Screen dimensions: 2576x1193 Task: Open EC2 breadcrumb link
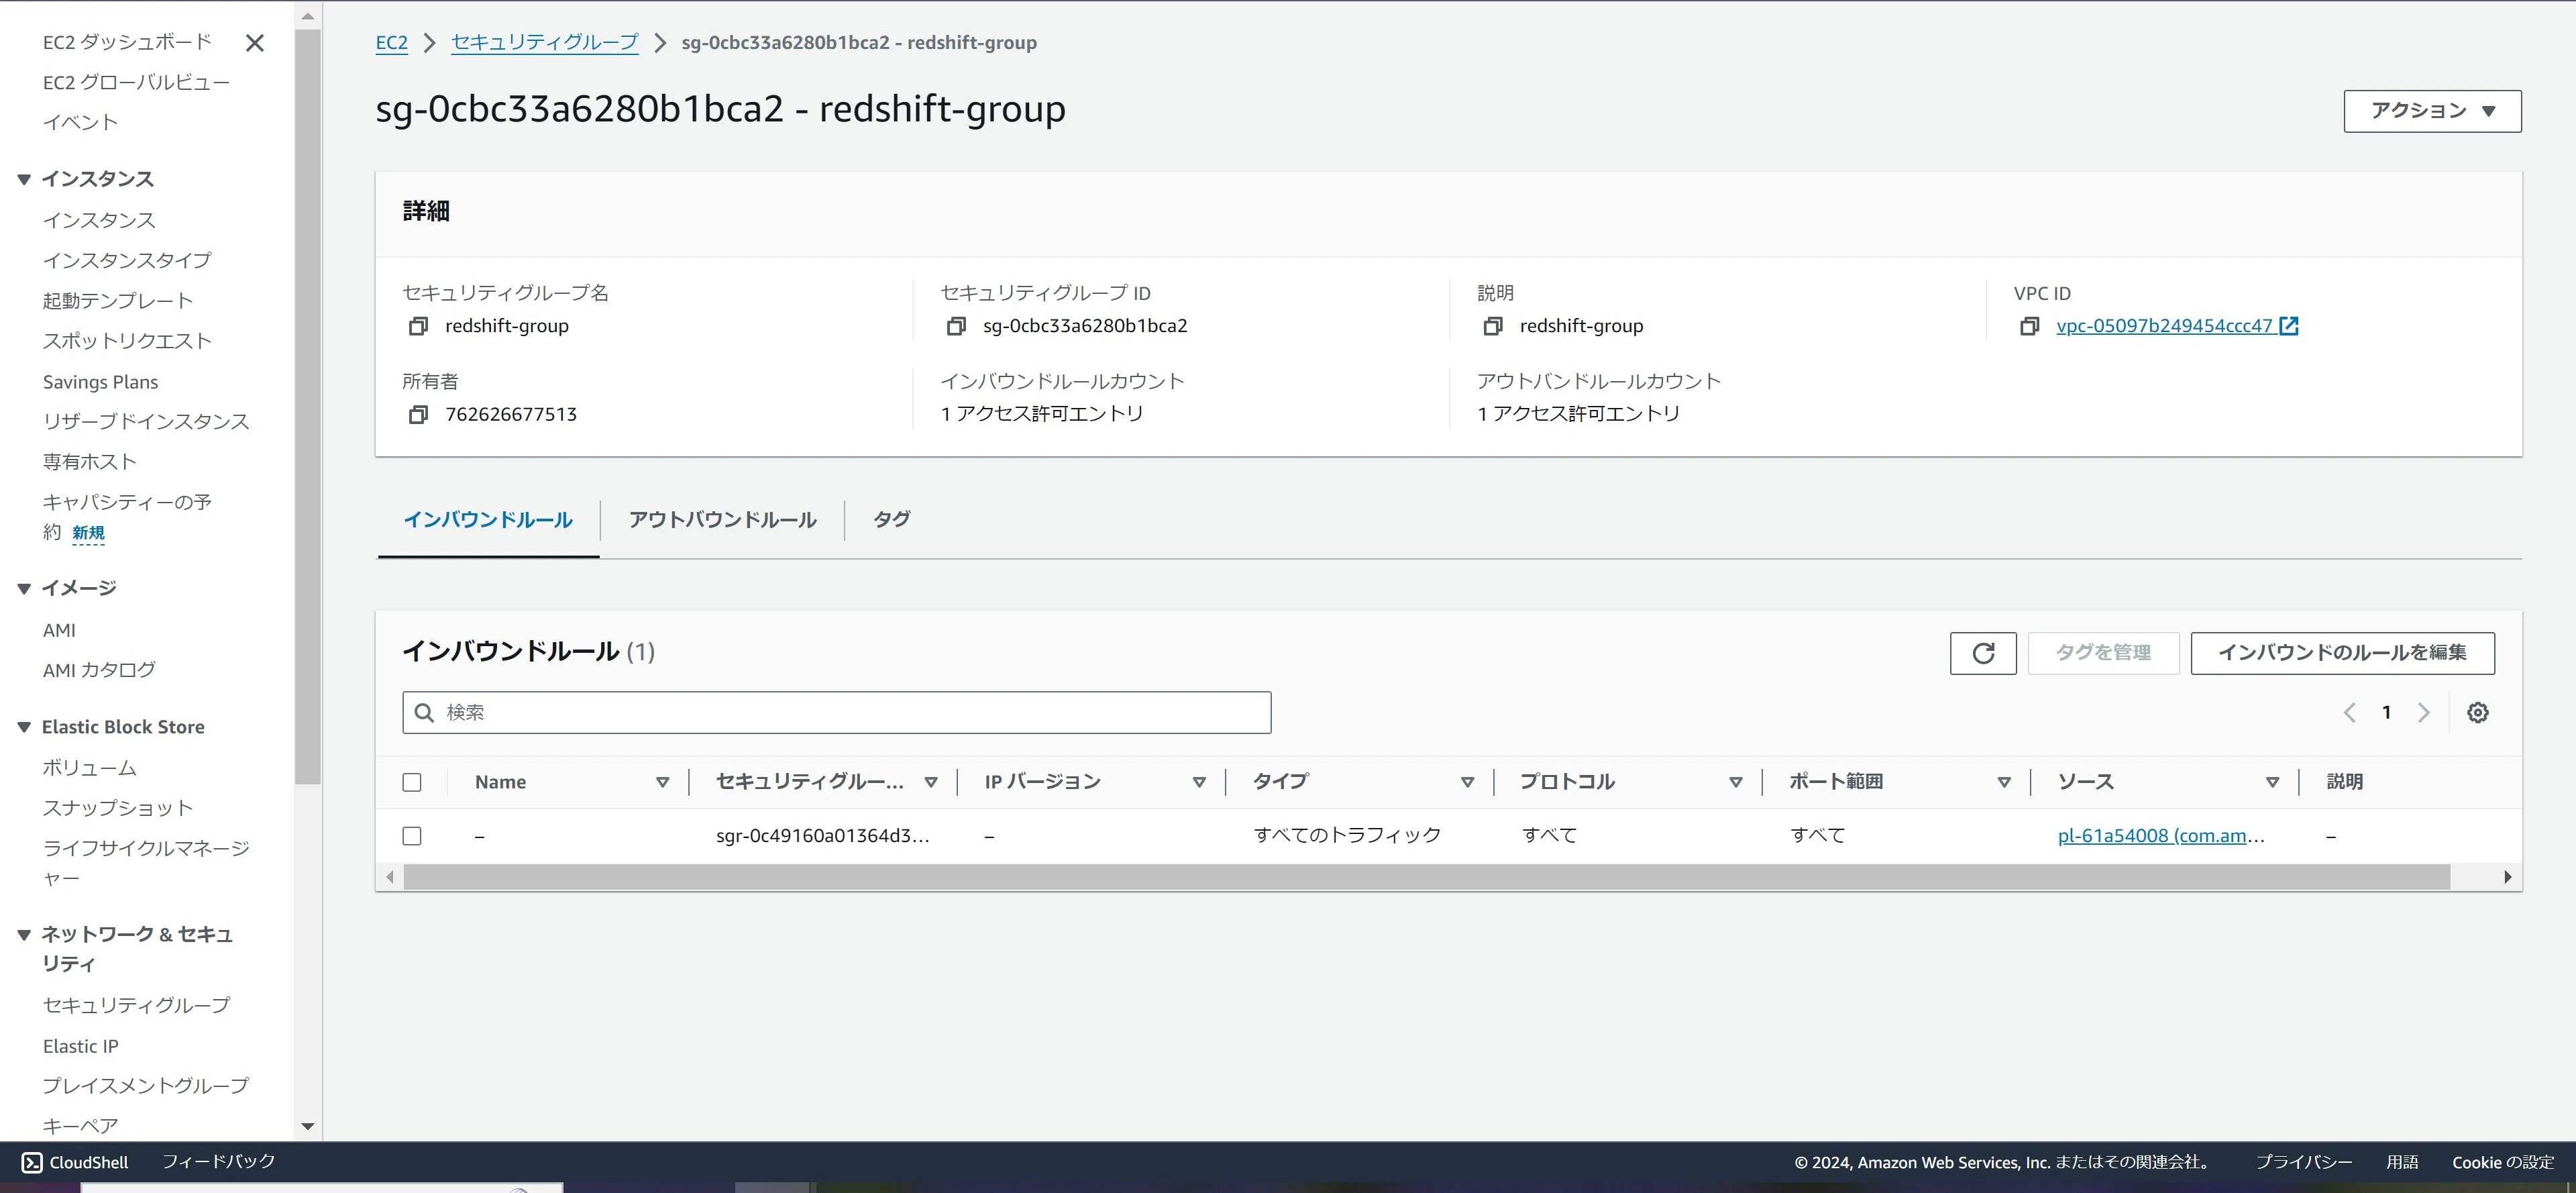pyautogui.click(x=391, y=43)
